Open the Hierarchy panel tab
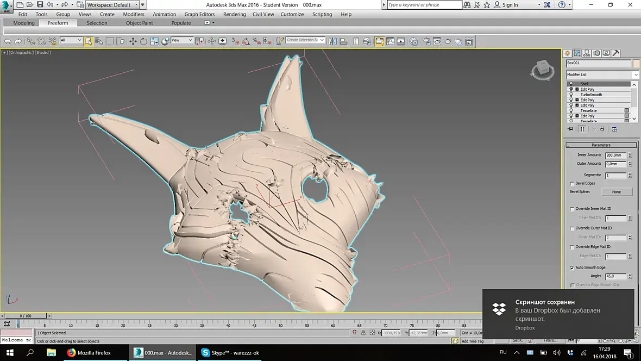 coord(587,53)
